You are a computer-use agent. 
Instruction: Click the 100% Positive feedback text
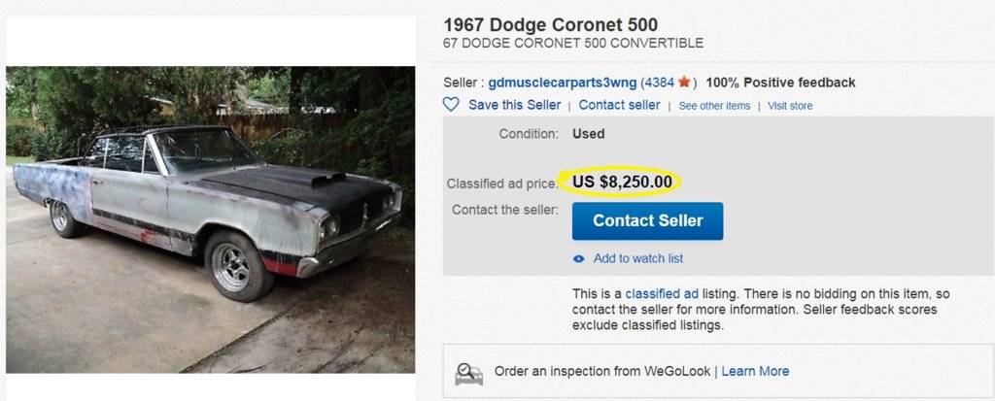[780, 83]
